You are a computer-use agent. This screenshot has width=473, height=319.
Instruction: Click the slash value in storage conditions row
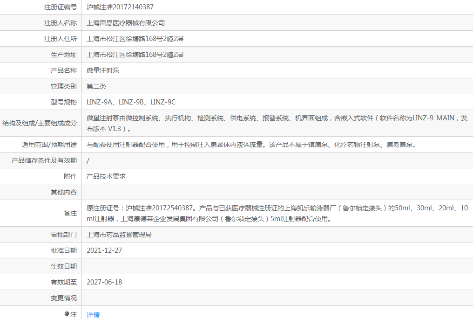pyautogui.click(x=88, y=161)
